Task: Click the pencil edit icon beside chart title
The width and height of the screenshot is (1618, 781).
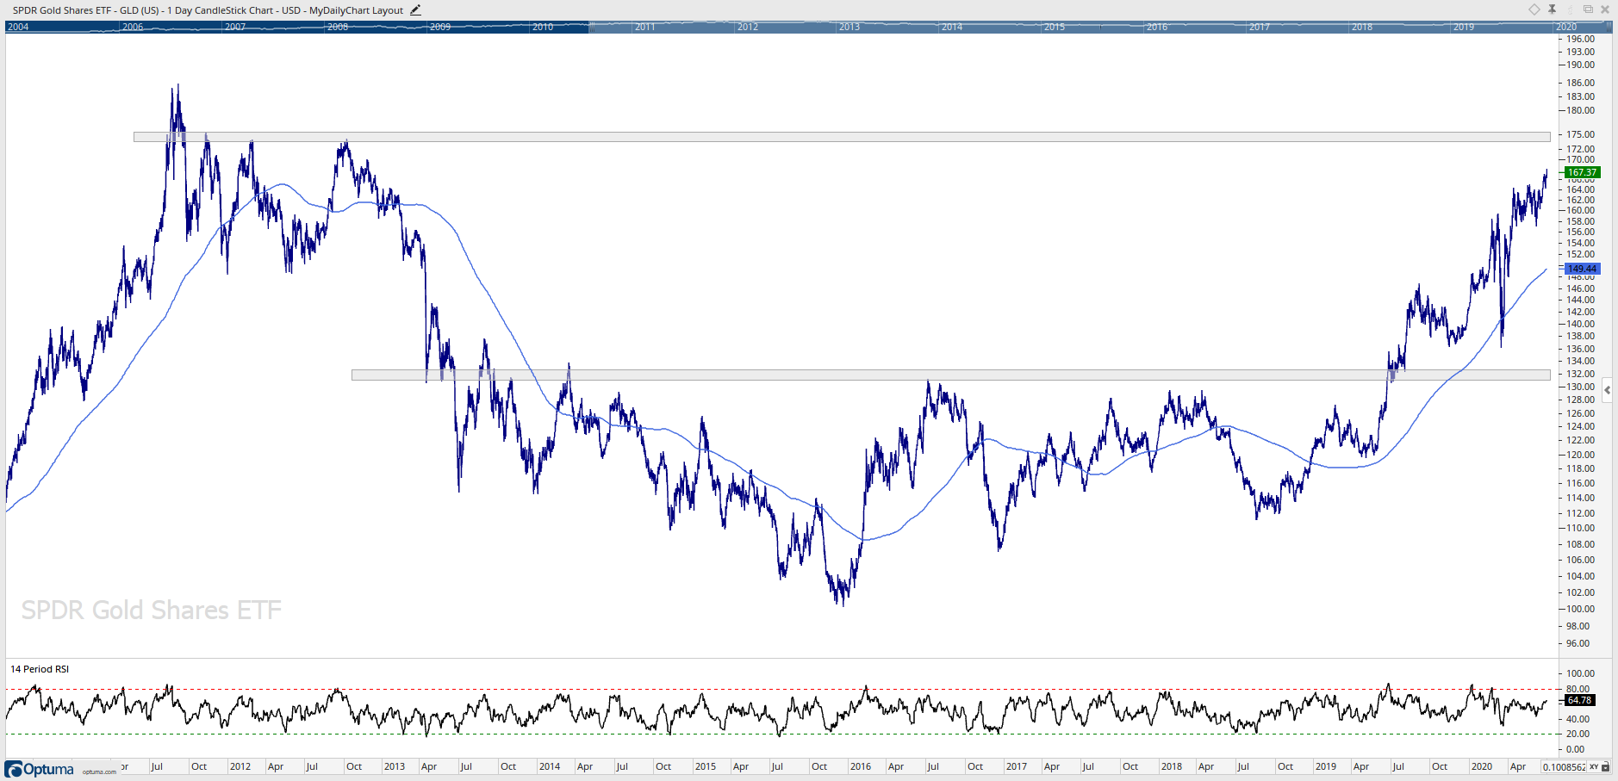Action: click(415, 10)
